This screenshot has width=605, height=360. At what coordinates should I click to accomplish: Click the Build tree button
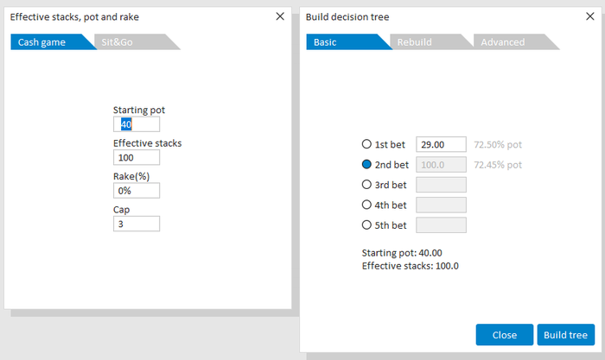click(565, 335)
